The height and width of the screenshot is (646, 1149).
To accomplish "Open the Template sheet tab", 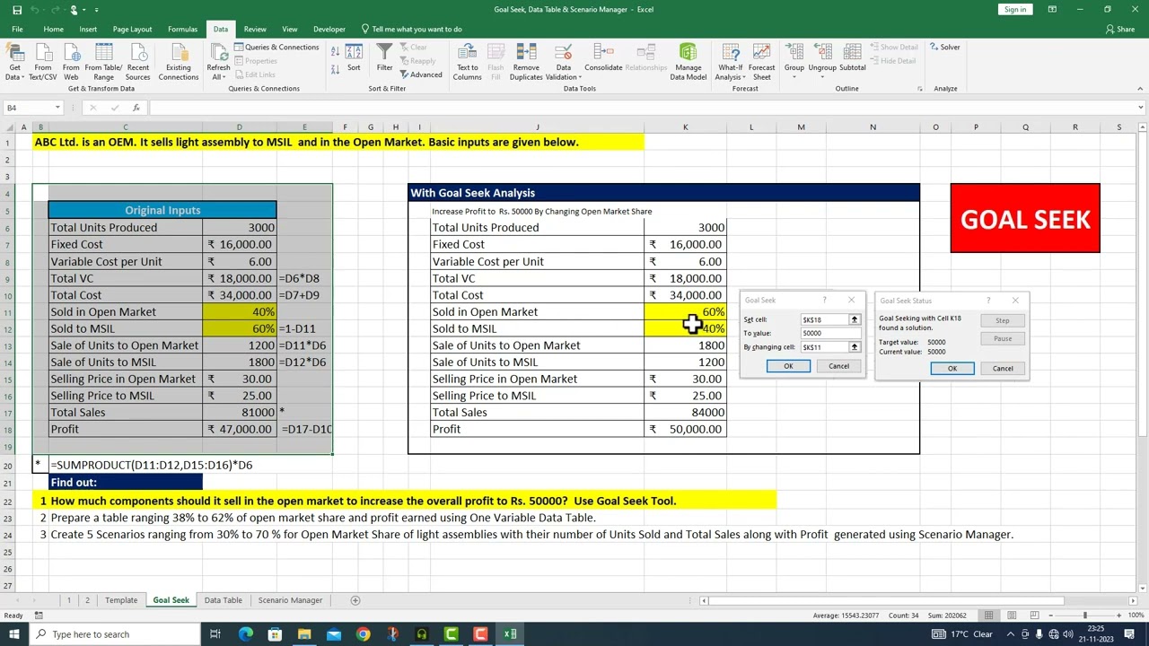I will (121, 600).
